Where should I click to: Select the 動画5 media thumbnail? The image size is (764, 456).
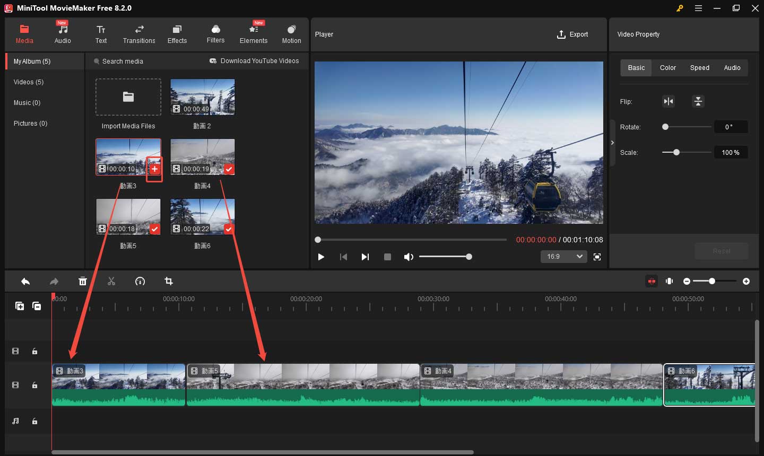pyautogui.click(x=128, y=217)
